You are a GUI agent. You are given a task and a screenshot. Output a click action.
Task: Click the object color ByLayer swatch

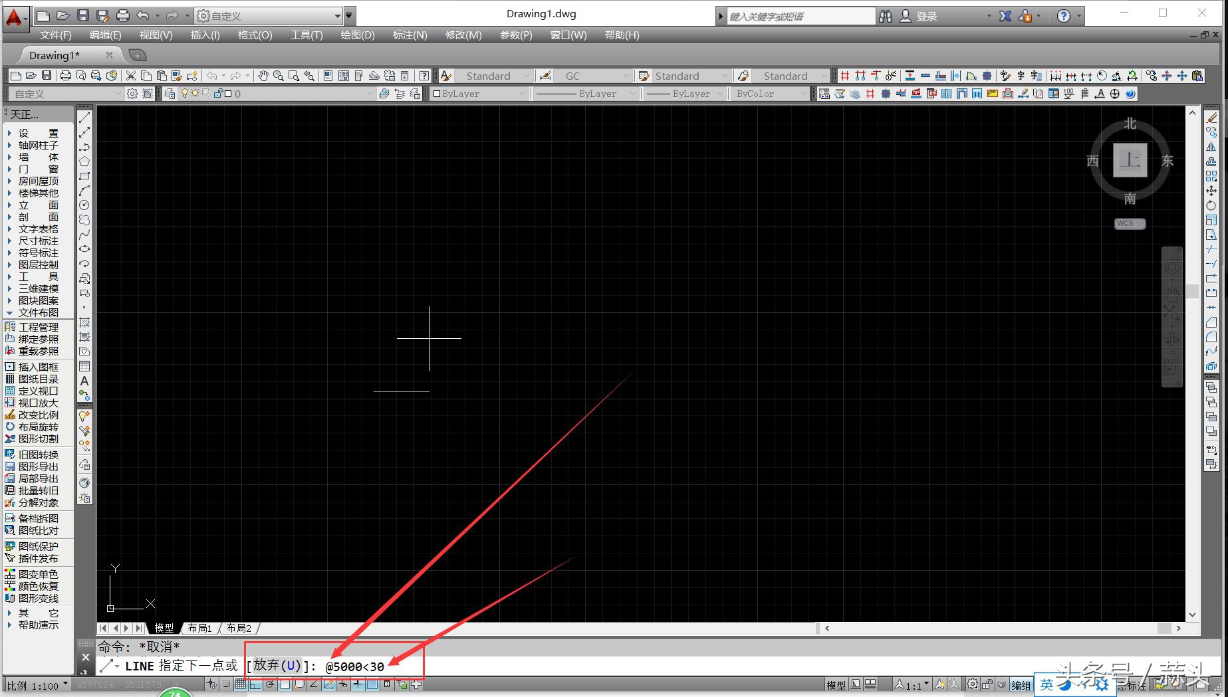pyautogui.click(x=437, y=94)
